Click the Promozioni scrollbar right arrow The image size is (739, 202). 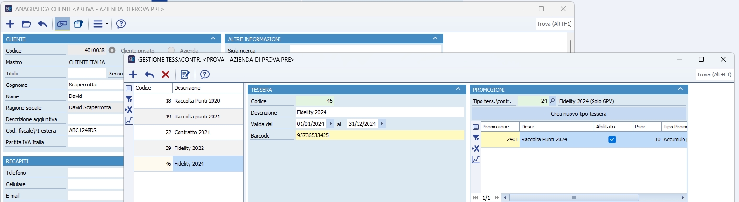click(x=683, y=197)
